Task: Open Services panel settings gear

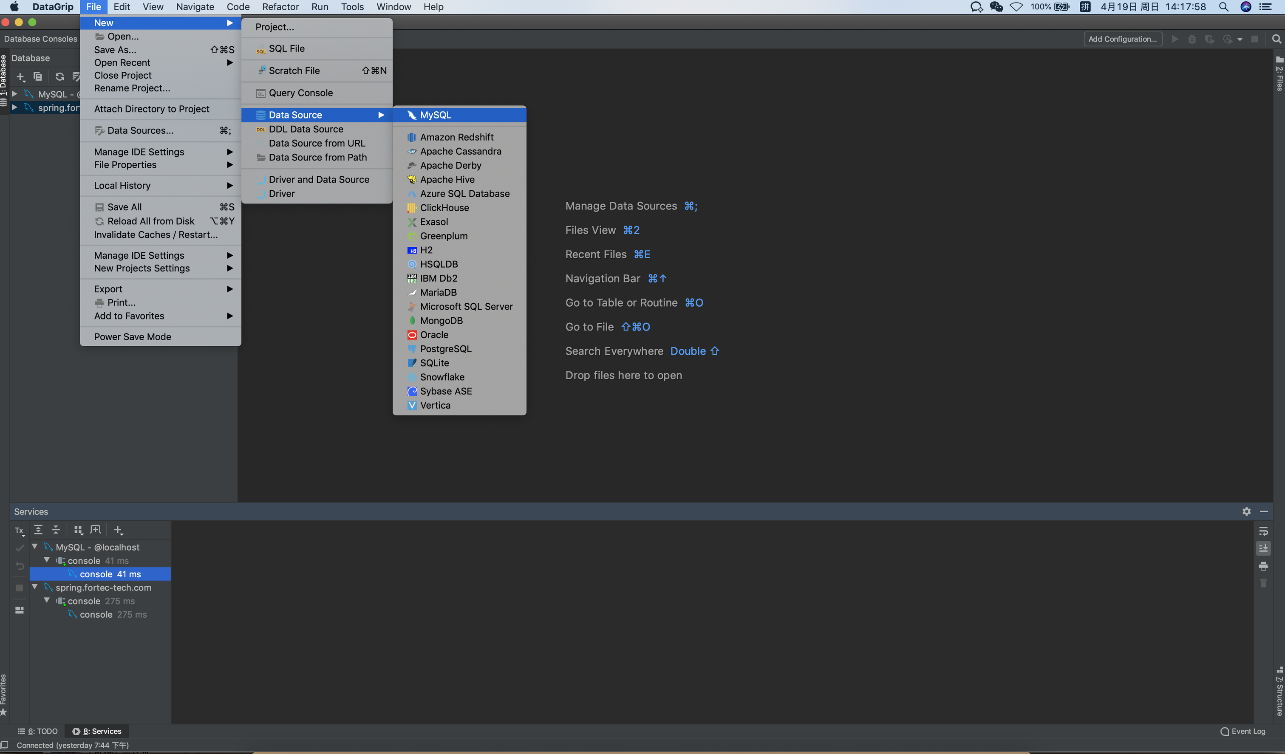Action: pos(1246,511)
